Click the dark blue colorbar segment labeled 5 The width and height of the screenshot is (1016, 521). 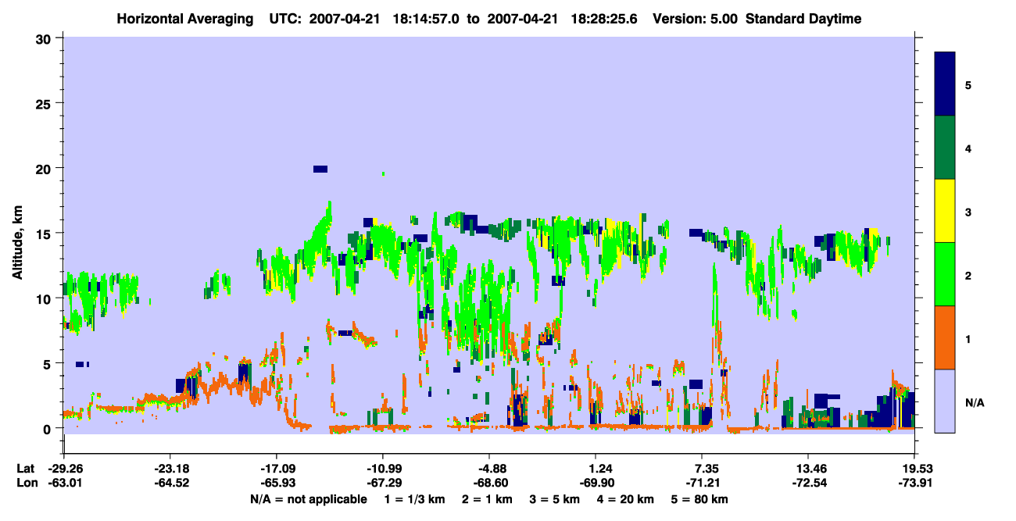tap(945, 84)
